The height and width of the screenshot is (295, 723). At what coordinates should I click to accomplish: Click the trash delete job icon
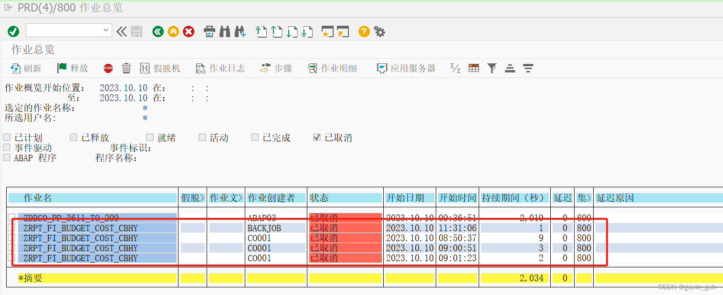[x=126, y=68]
